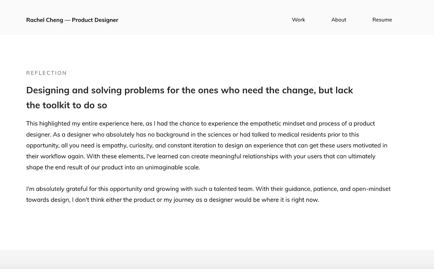Open the Resume link in header
The image size is (434, 269).
(382, 20)
